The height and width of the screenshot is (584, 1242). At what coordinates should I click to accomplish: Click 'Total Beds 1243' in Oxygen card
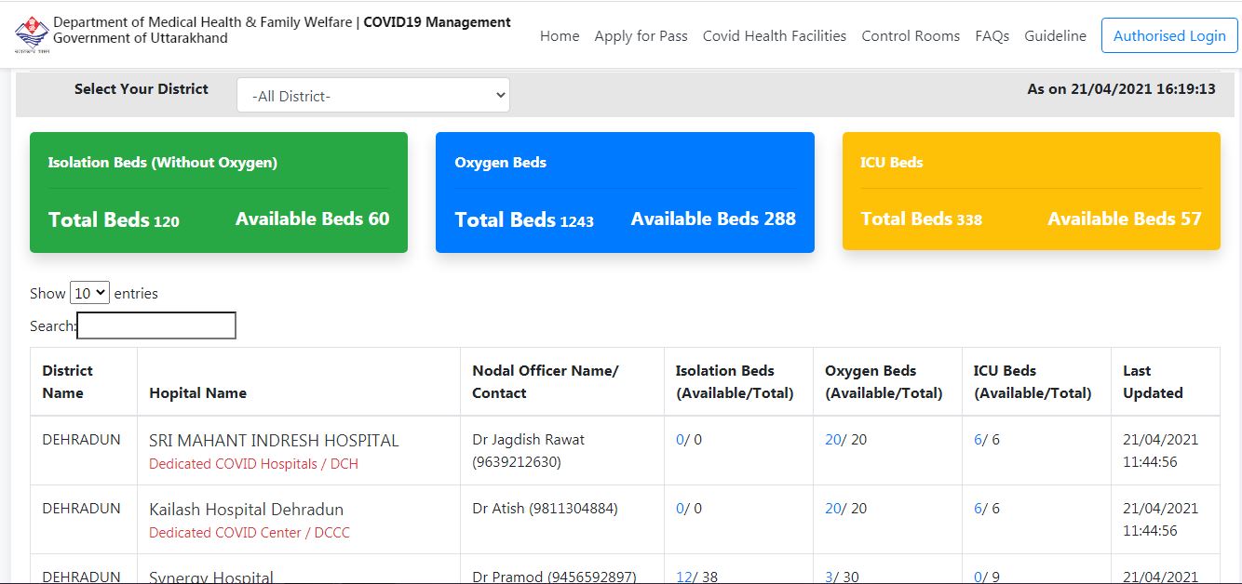[x=524, y=220]
